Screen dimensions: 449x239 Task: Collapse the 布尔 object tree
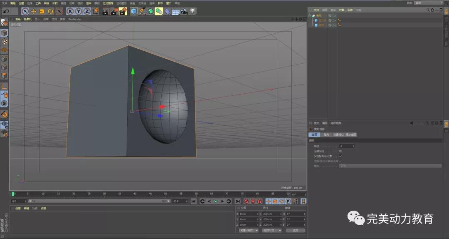(309, 16)
